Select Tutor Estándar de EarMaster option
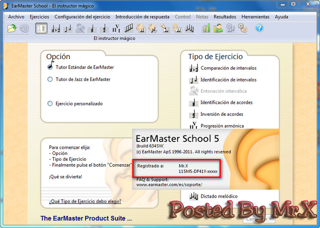320x228 pixels. pos(80,67)
